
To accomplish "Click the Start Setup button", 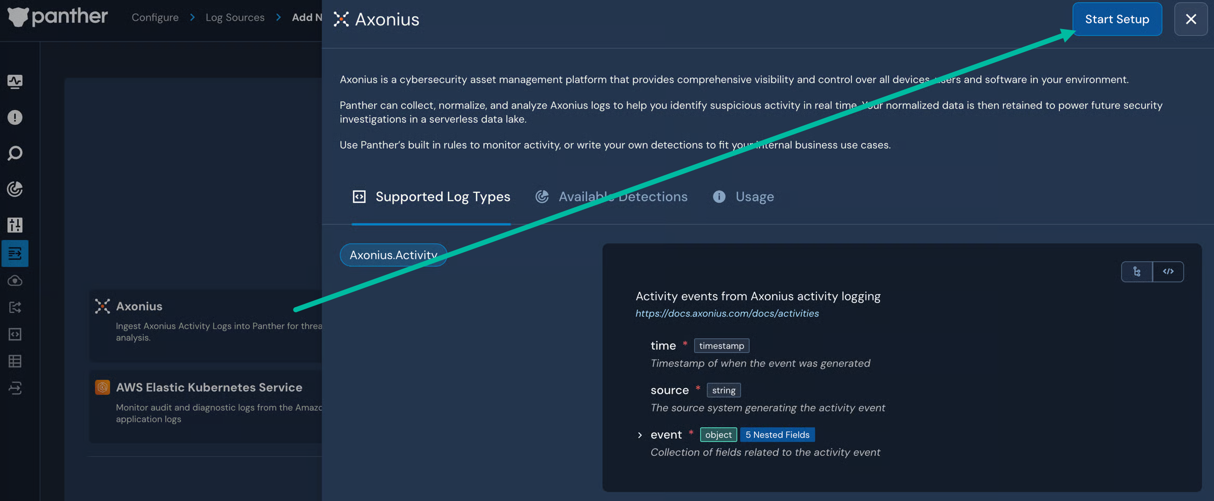I will pyautogui.click(x=1117, y=19).
